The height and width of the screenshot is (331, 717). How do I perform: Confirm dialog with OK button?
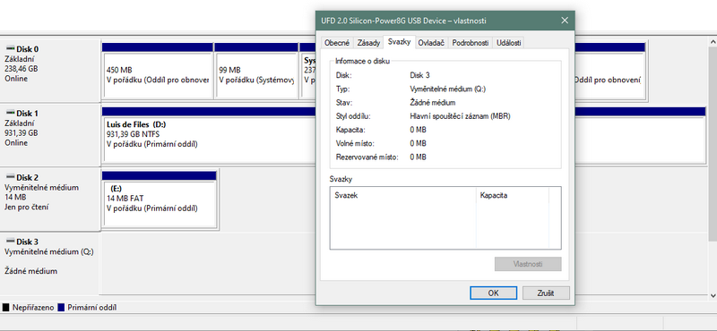(x=494, y=293)
